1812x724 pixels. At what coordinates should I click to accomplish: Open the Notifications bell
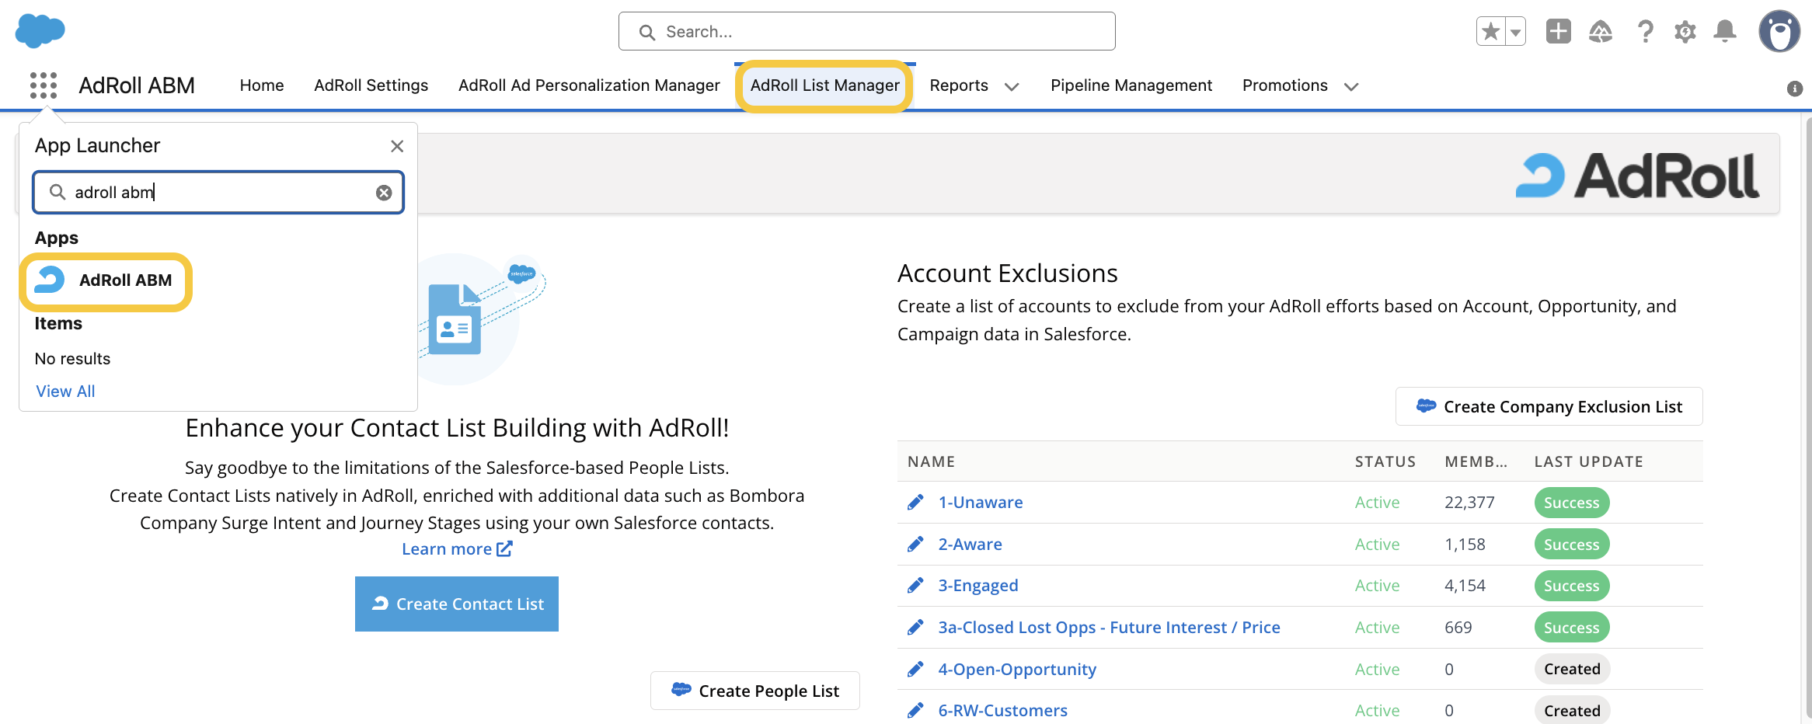[1725, 31]
